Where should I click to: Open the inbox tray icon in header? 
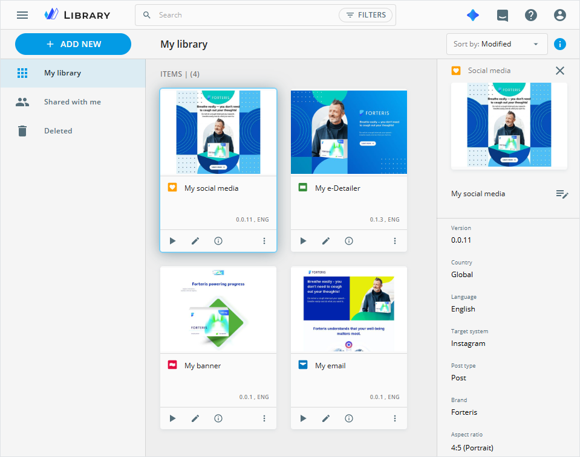[x=502, y=15]
